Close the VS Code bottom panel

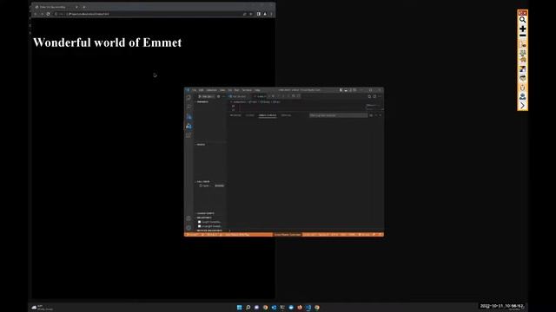coord(381,115)
